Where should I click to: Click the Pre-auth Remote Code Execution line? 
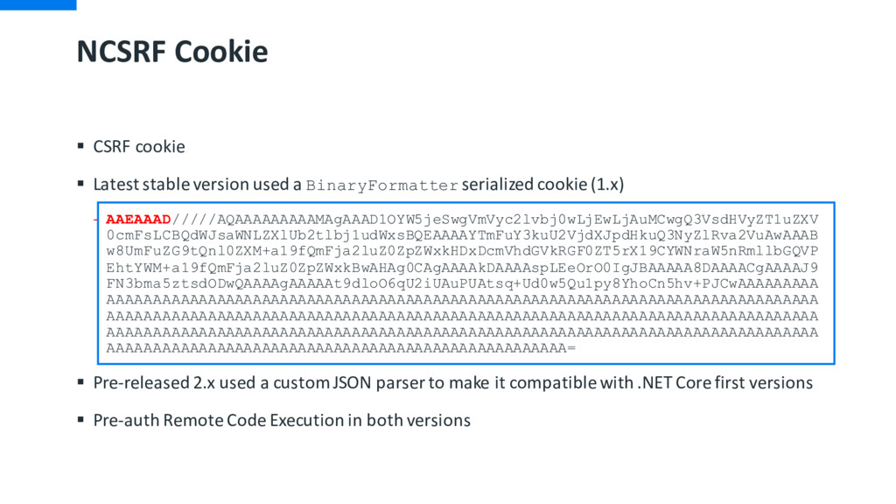tap(282, 421)
